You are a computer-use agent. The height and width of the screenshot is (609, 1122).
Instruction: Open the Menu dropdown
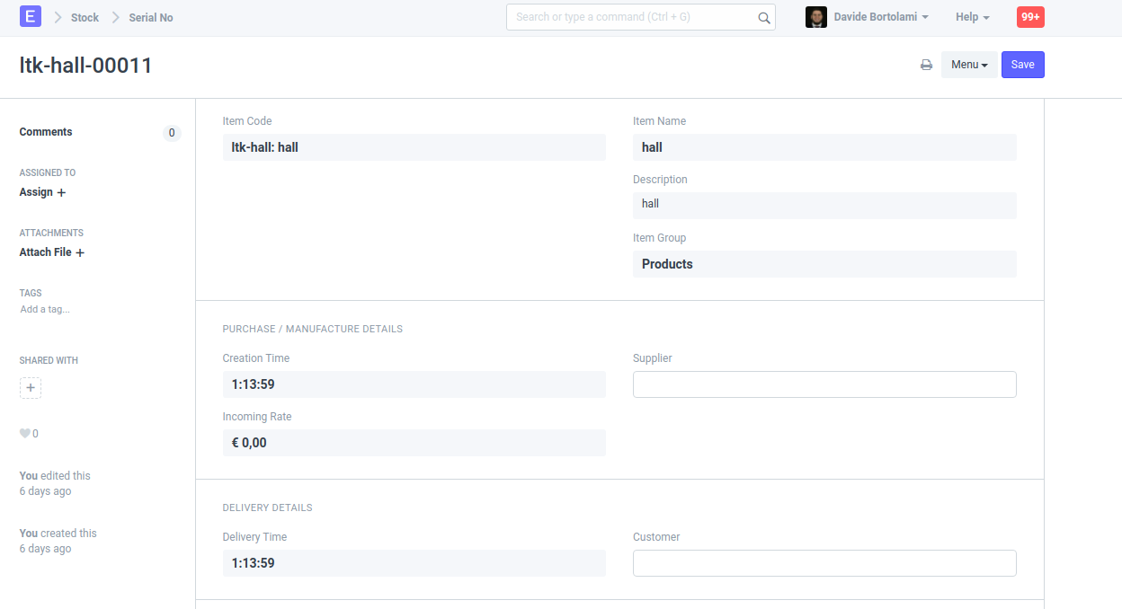click(969, 64)
